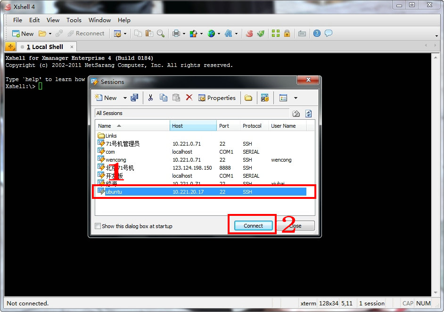Viewport: 444px width, 312px height.
Task: Click the up-one-folder icon beside All Sessions
Action: tap(296, 114)
